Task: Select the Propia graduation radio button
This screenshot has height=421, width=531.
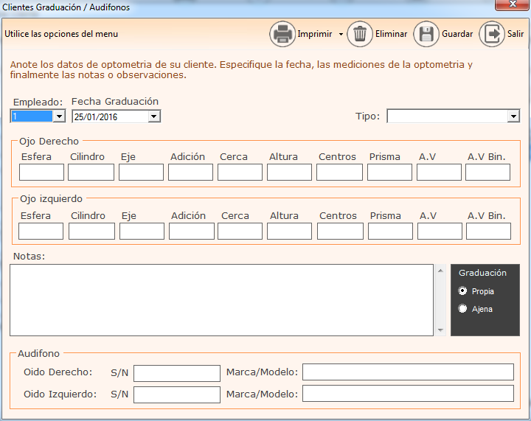Action: [462, 290]
